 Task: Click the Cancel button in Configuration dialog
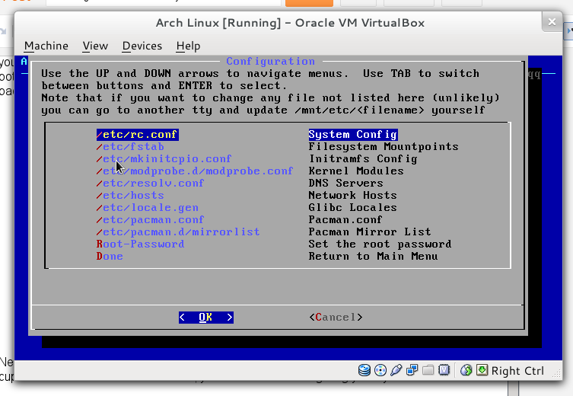click(x=336, y=317)
